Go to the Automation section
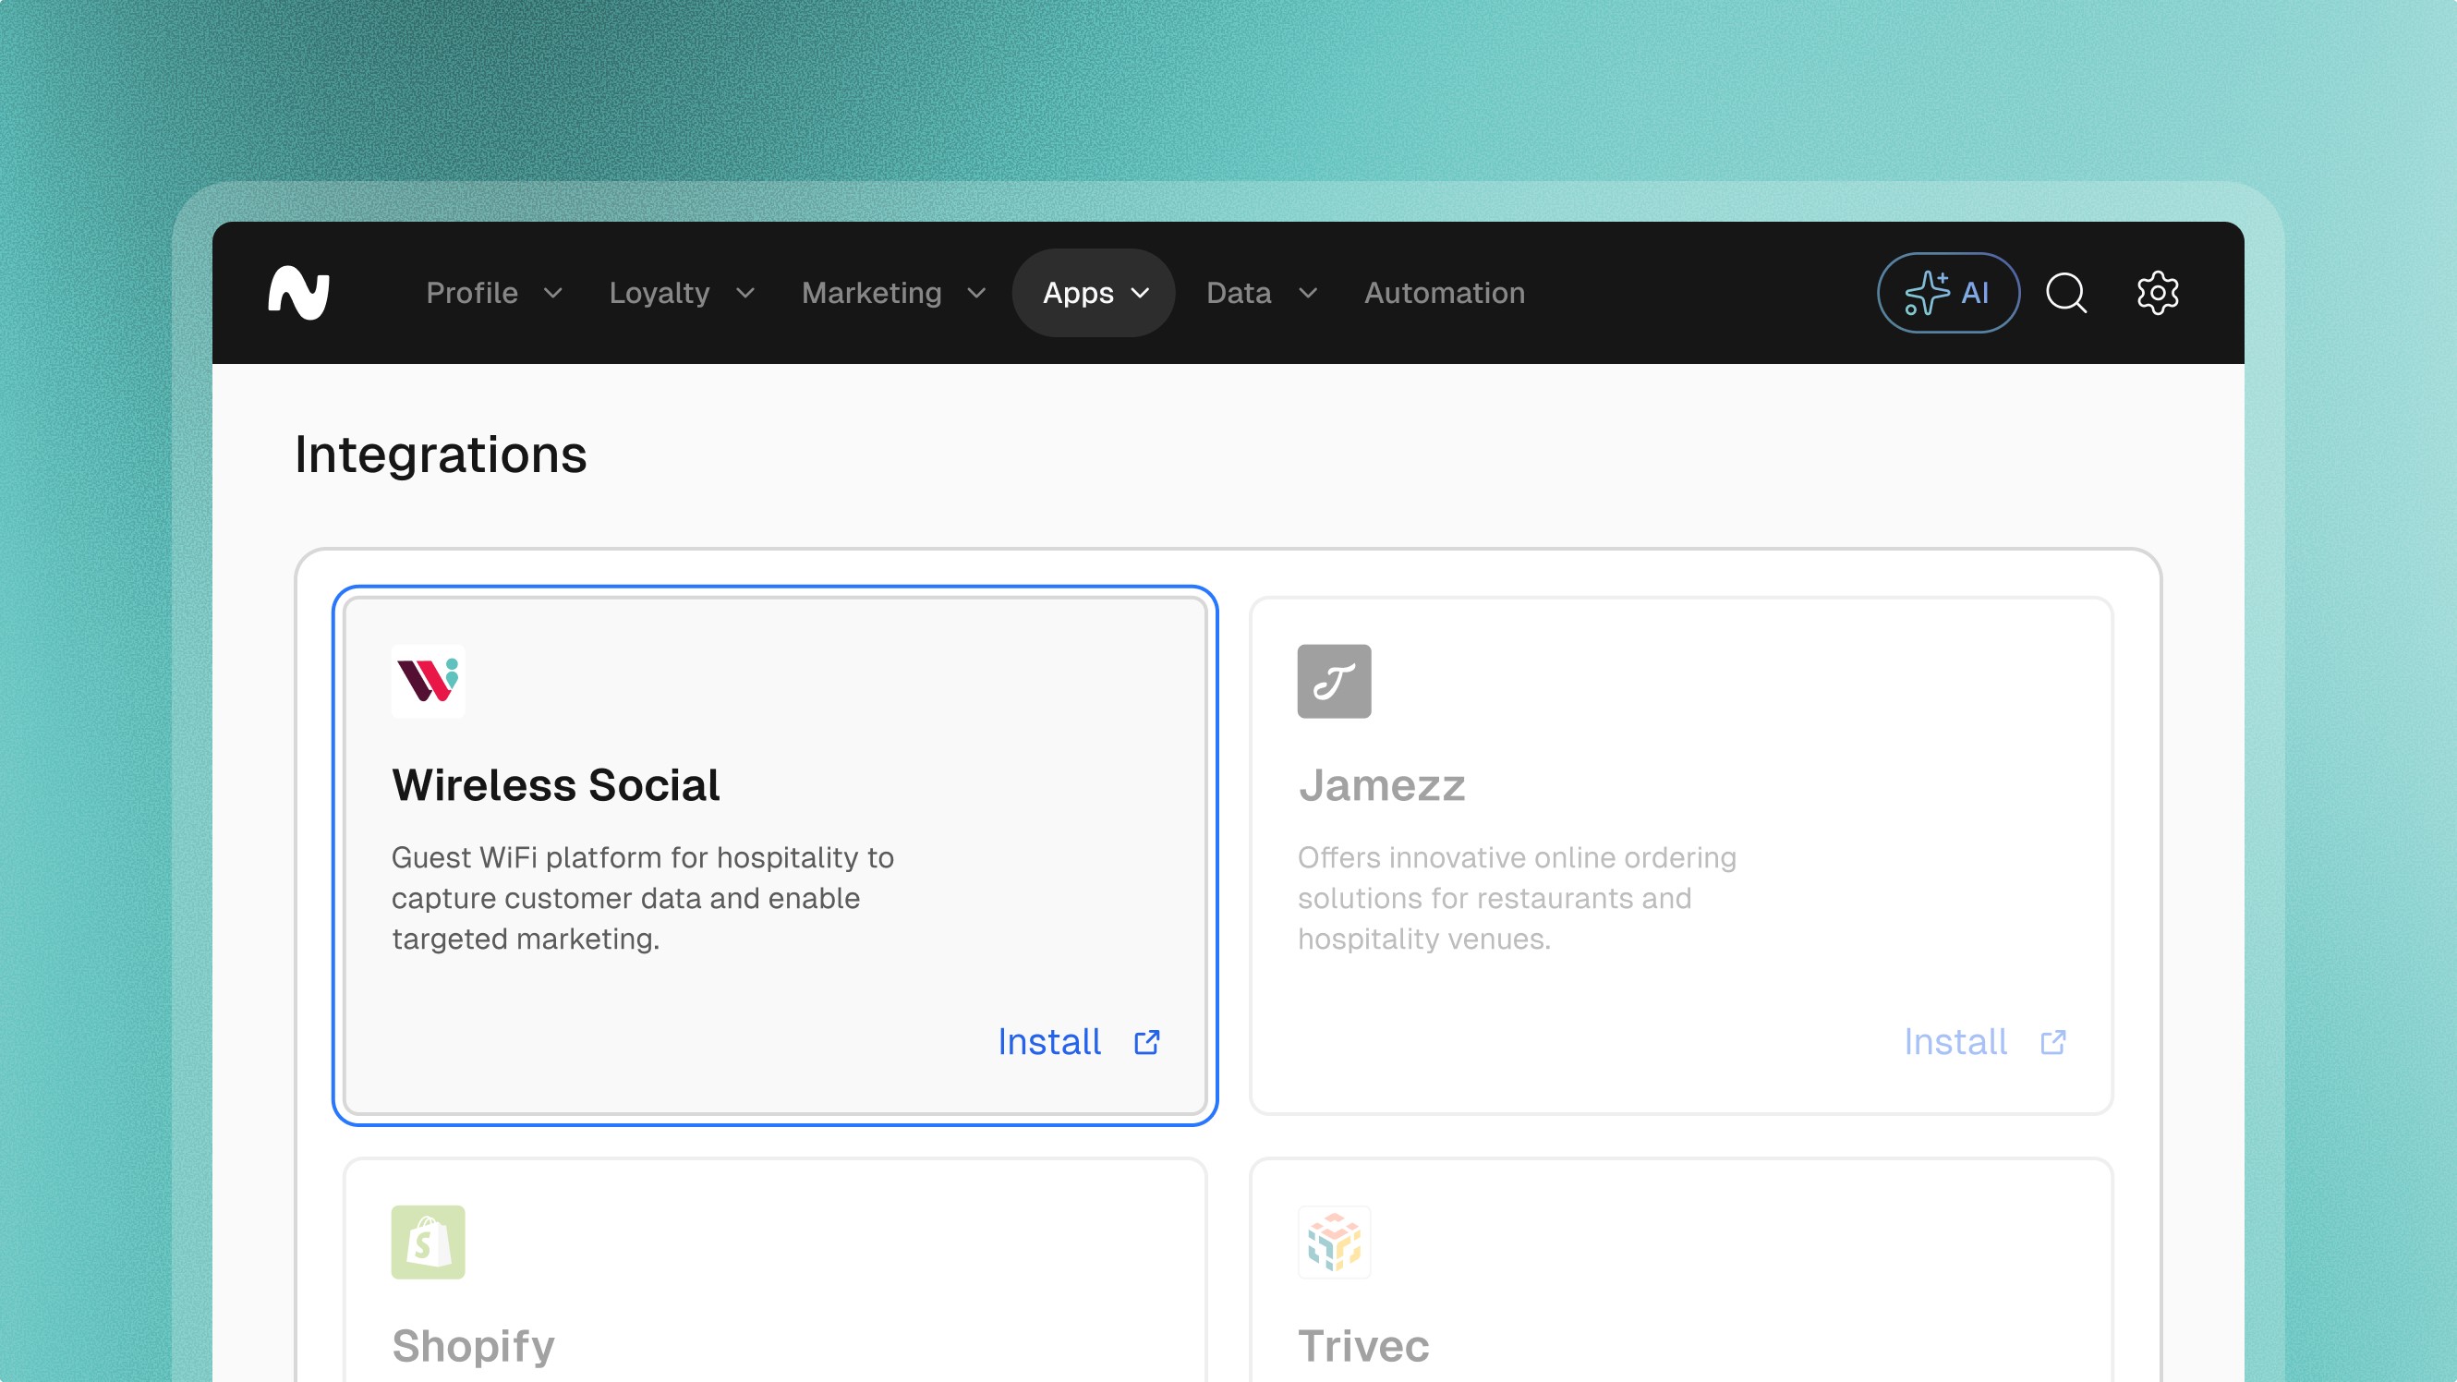This screenshot has height=1382, width=2457. coord(1444,293)
